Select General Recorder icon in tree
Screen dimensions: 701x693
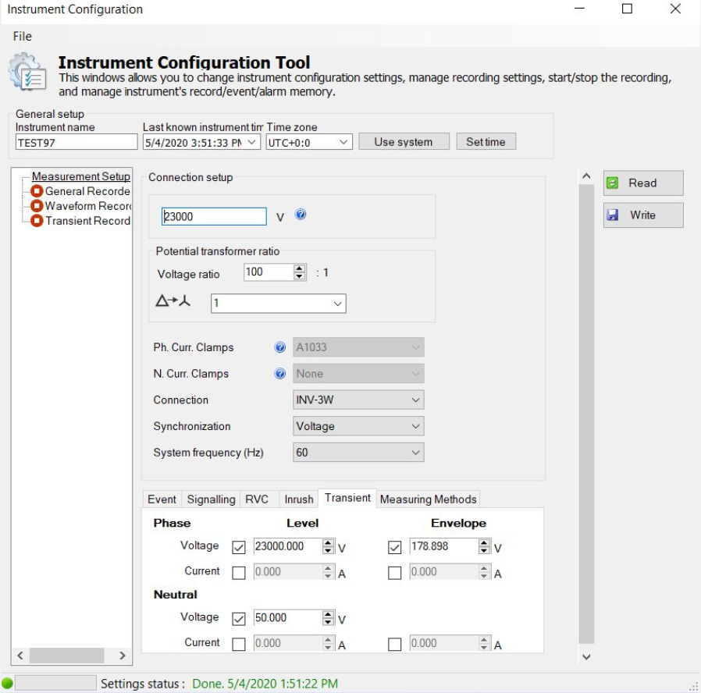click(x=37, y=191)
